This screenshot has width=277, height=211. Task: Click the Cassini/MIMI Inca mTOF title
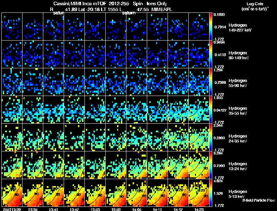tap(80, 3)
